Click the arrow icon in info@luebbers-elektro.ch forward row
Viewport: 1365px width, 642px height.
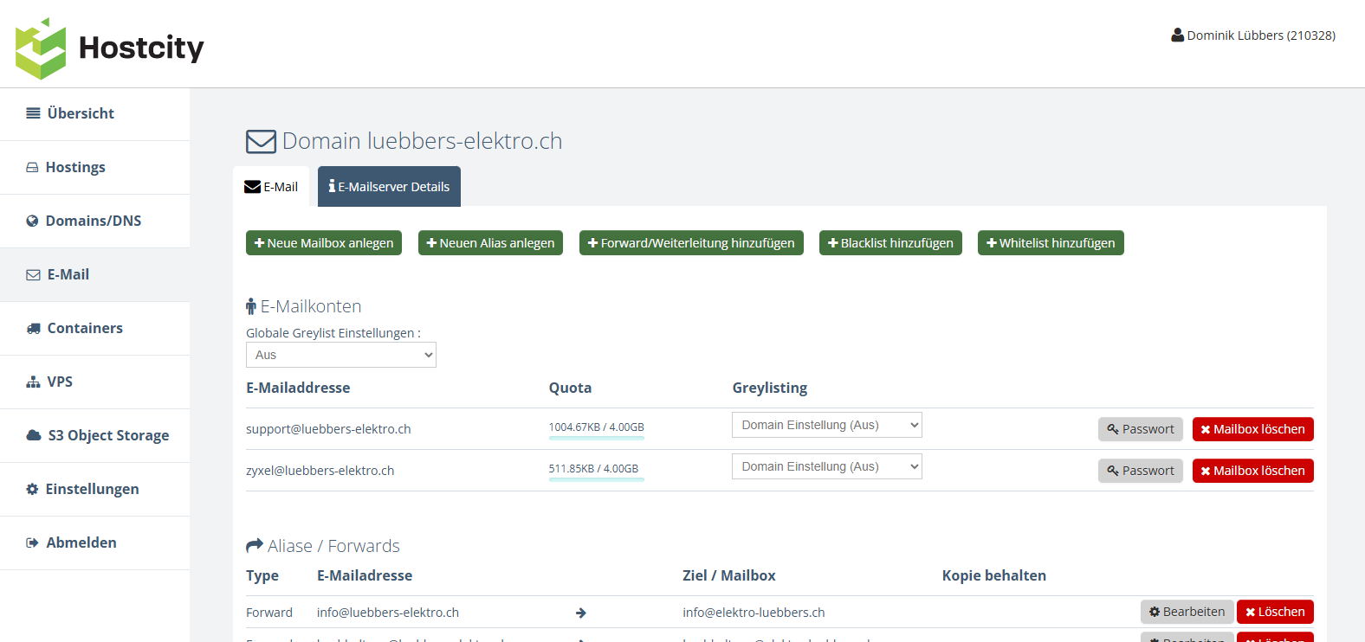pos(581,613)
